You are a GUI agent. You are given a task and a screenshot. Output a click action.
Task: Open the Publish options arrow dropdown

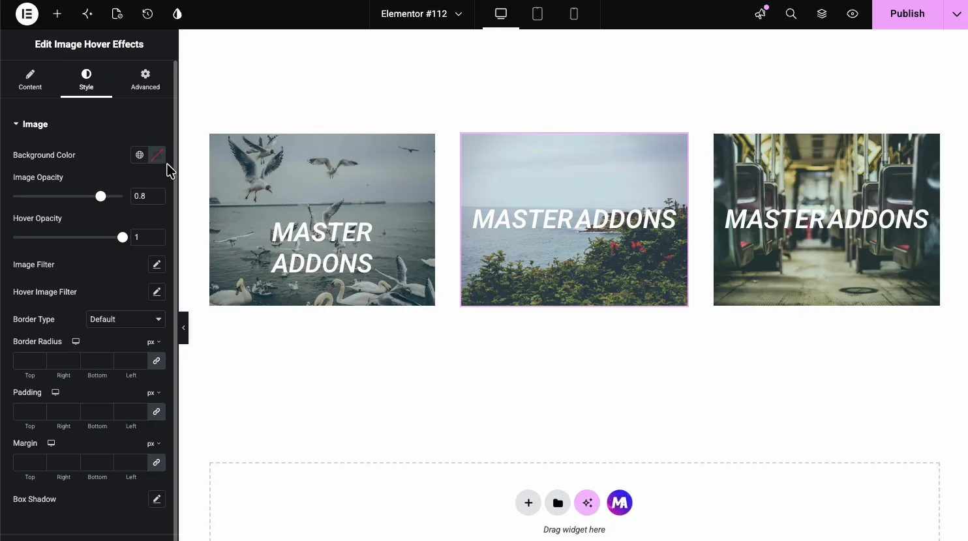[x=956, y=14]
